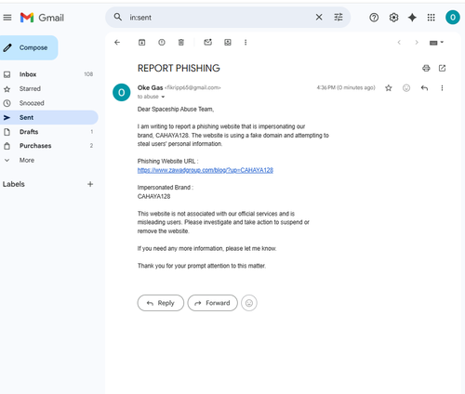The image size is (465, 394).
Task: Print the email
Action: tap(426, 68)
